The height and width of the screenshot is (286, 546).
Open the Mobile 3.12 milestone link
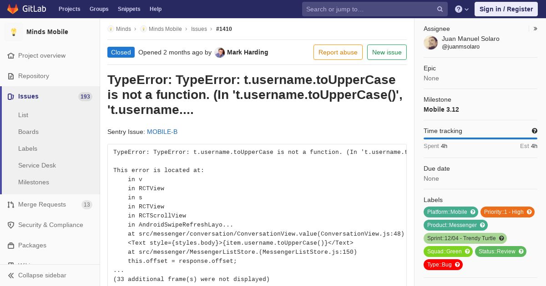point(441,109)
